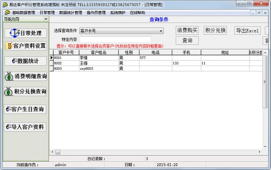Open 消费明细查询 sidebar button
This screenshot has width=271, height=170.
point(26,76)
